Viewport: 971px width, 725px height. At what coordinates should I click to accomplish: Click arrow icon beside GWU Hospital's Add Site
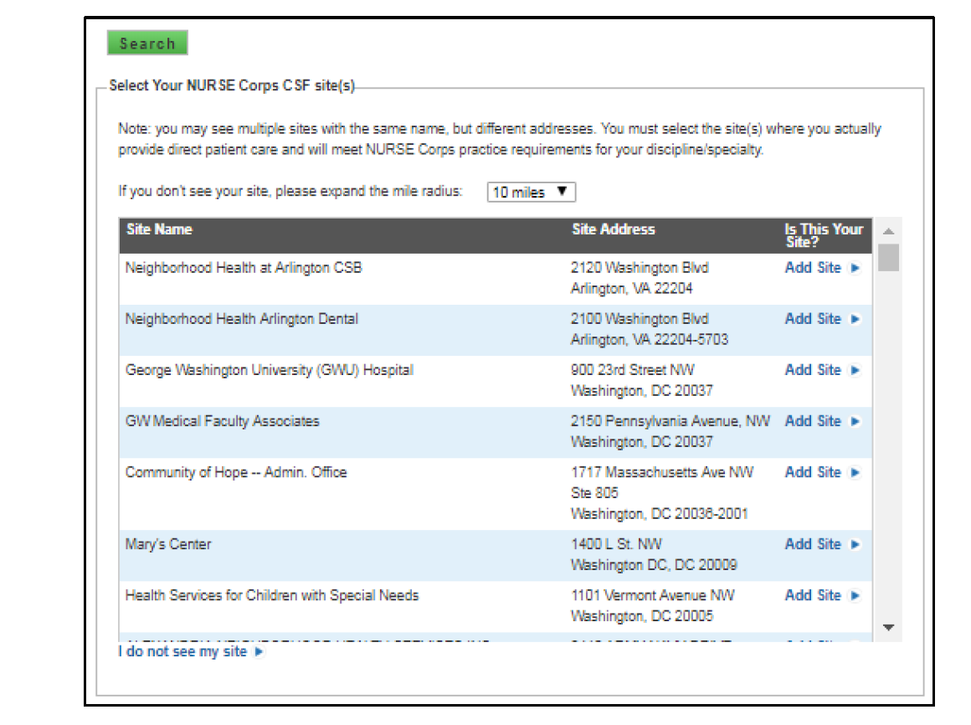(855, 371)
